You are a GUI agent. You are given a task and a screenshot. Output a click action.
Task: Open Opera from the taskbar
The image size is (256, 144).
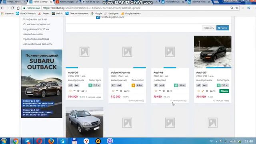tap(39, 141)
